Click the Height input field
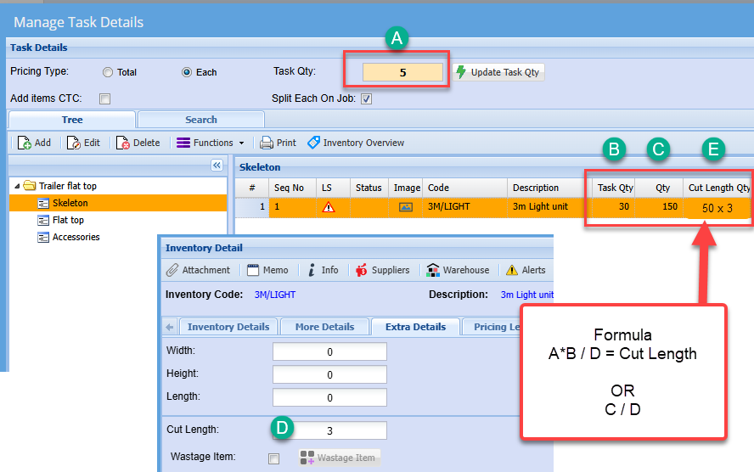The width and height of the screenshot is (754, 472). pyautogui.click(x=329, y=374)
